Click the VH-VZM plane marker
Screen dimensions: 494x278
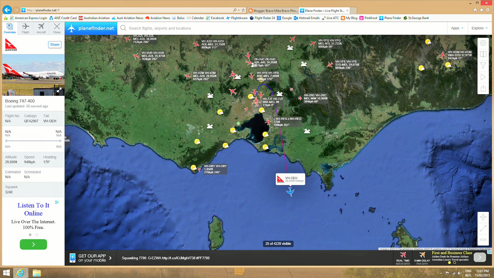click(187, 76)
